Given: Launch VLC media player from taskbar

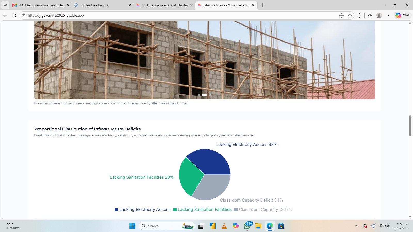Looking at the screenshot, I should (224, 226).
